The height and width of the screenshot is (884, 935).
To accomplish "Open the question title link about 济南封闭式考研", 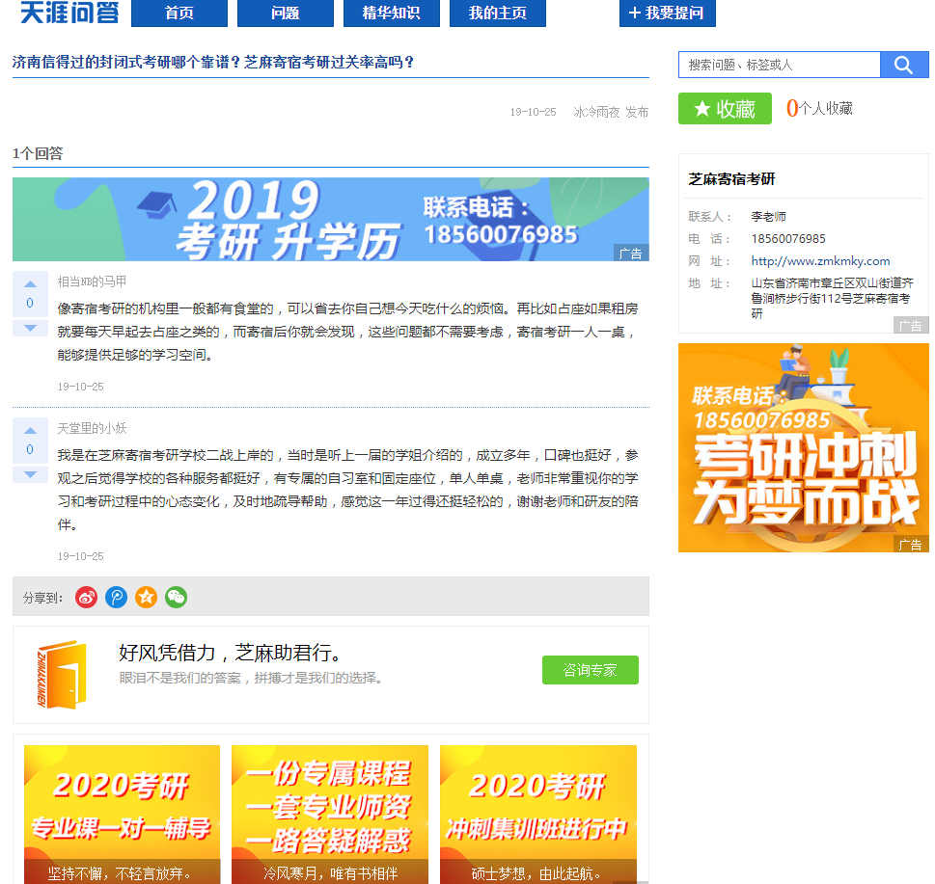I will 213,62.
